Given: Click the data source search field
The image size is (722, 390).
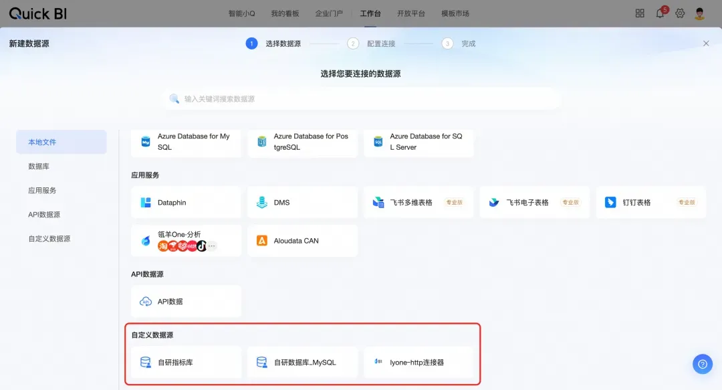Looking at the screenshot, I should [x=362, y=98].
